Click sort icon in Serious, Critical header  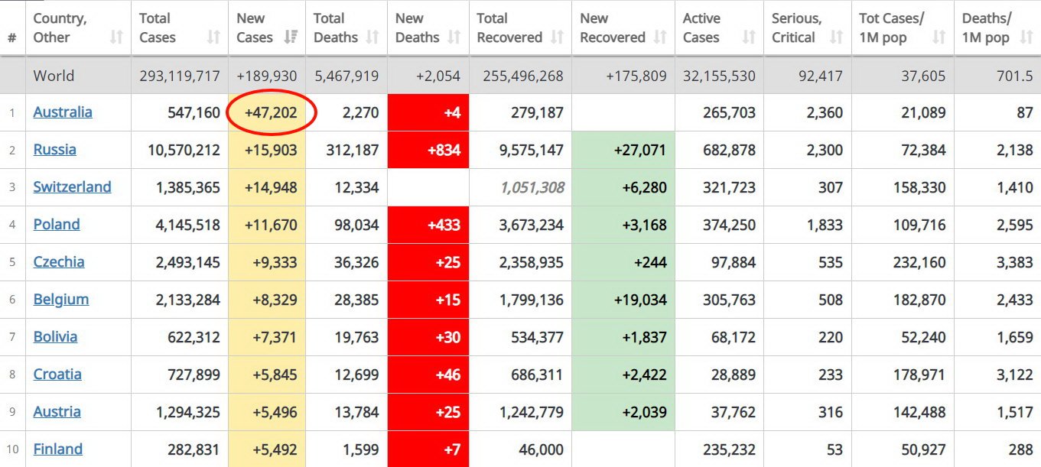[x=837, y=37]
